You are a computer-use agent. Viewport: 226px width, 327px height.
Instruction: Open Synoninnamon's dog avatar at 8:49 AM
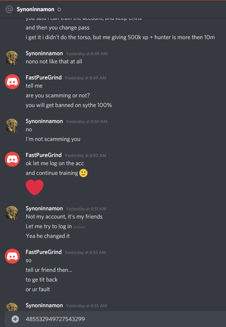point(12,58)
